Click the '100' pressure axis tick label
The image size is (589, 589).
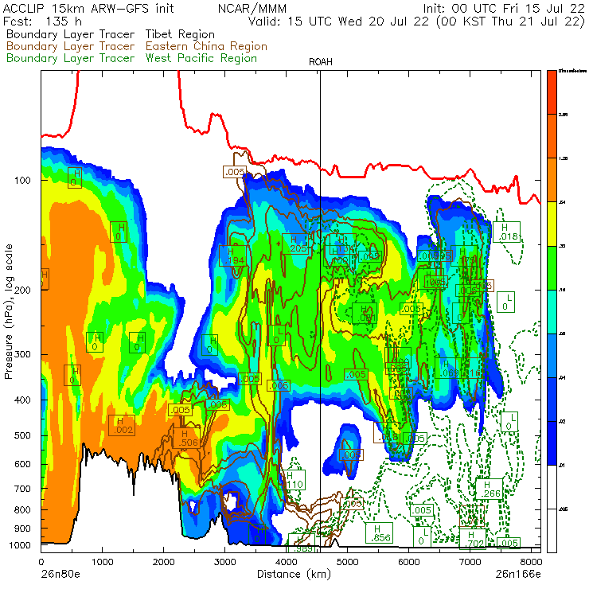22,181
